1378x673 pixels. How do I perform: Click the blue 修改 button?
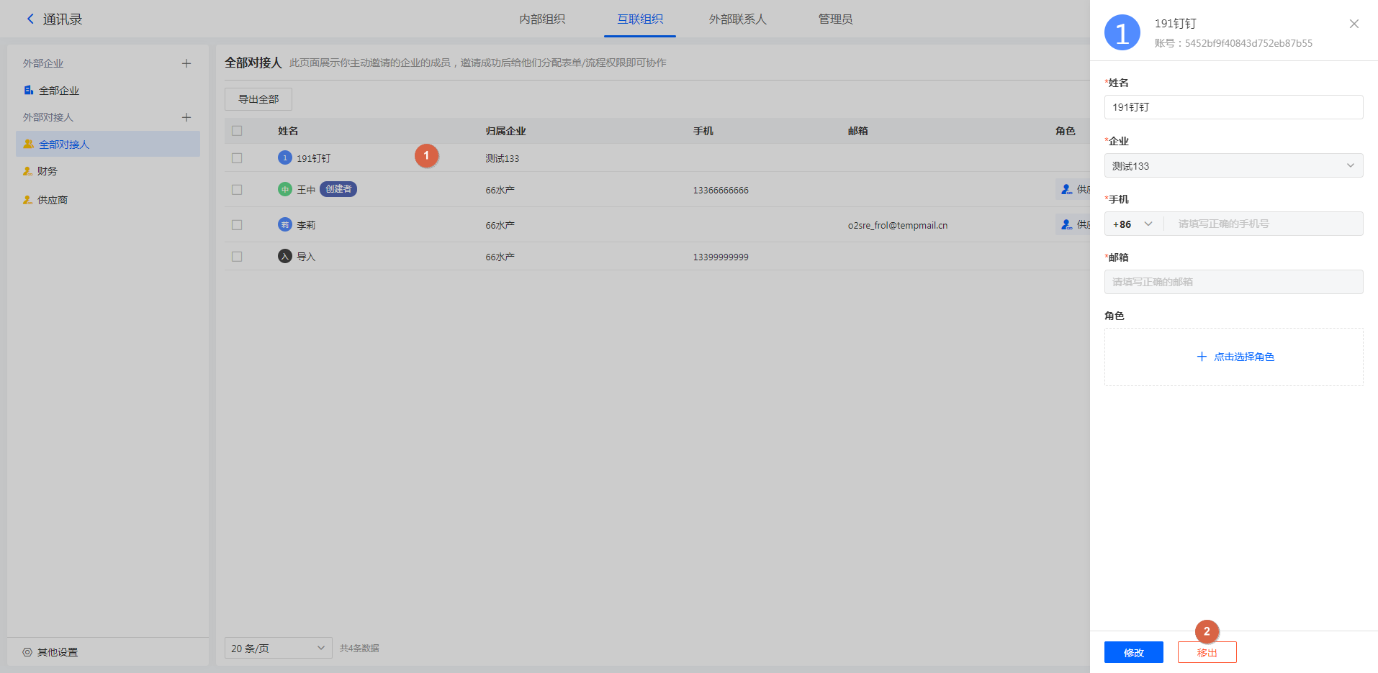click(x=1133, y=652)
